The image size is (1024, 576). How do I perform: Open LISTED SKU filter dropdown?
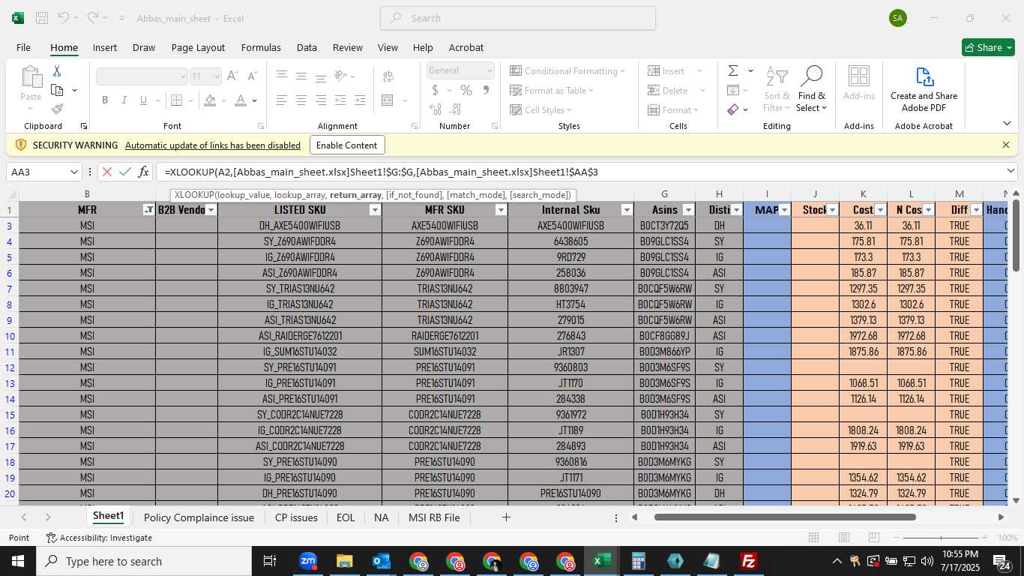pyautogui.click(x=375, y=210)
